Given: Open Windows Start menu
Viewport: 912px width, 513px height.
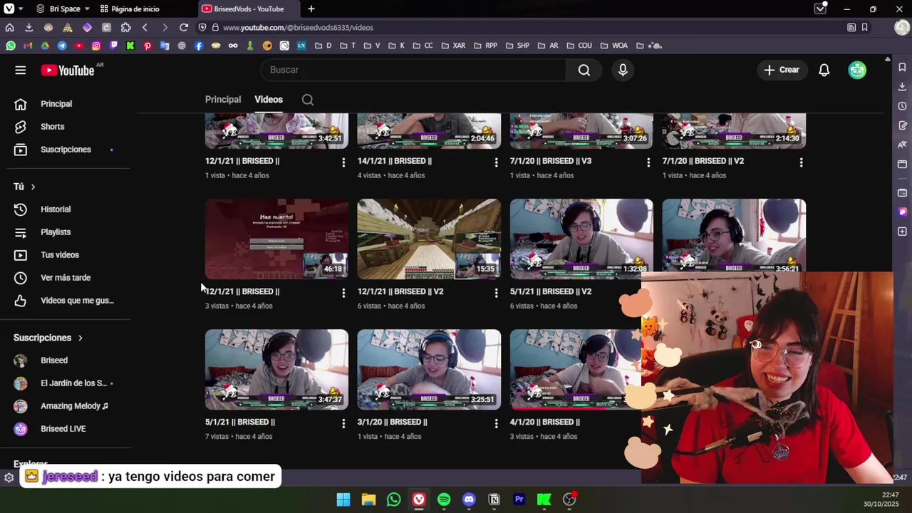Looking at the screenshot, I should [343, 499].
